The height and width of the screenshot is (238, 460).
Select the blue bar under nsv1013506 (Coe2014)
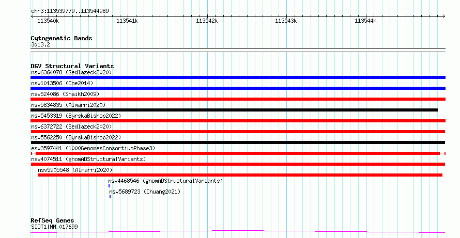point(238,88)
